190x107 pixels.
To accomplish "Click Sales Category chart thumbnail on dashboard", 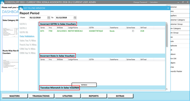I will click(11, 33).
